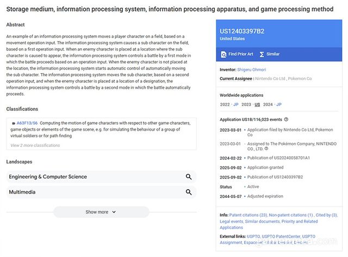Open USPTO PatentCenter external link
Screen dimensions: 348x257
pos(281,236)
